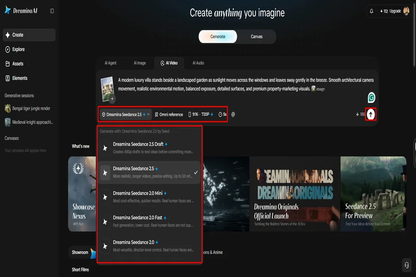Click the Medieval knight session thumbnail icon
The image size is (416, 277).
[8, 122]
